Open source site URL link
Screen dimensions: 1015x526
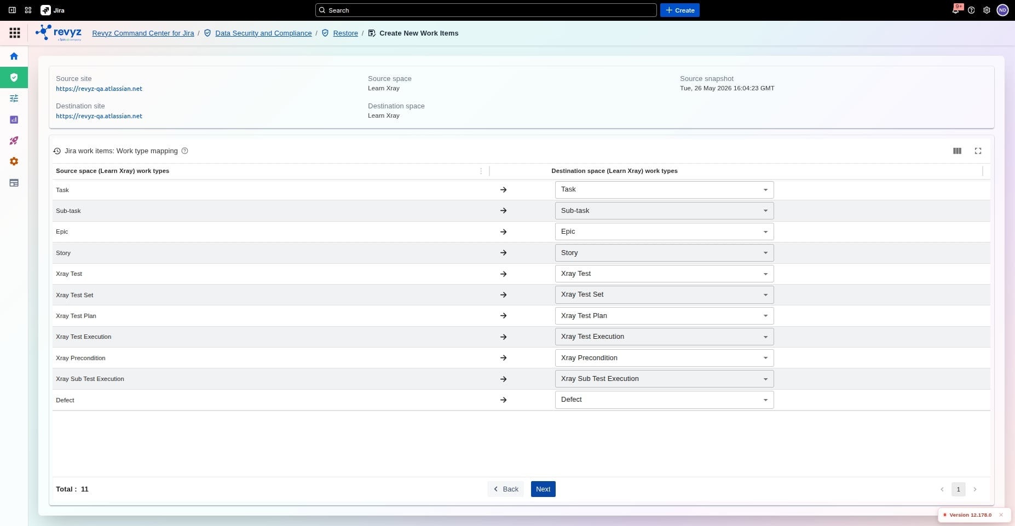99,89
